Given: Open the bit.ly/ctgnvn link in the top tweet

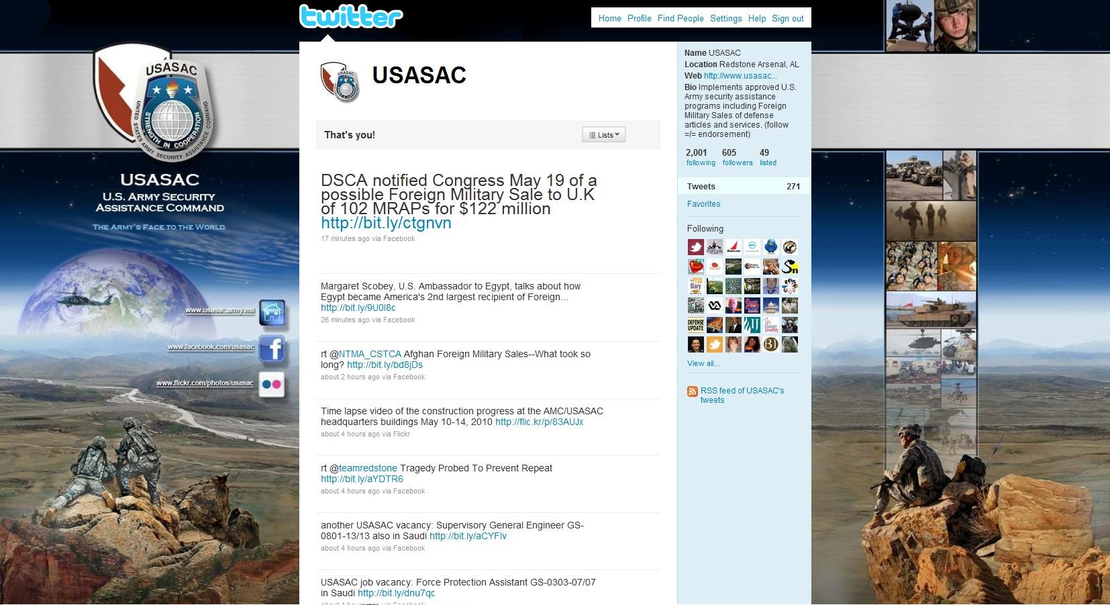Looking at the screenshot, I should (386, 223).
